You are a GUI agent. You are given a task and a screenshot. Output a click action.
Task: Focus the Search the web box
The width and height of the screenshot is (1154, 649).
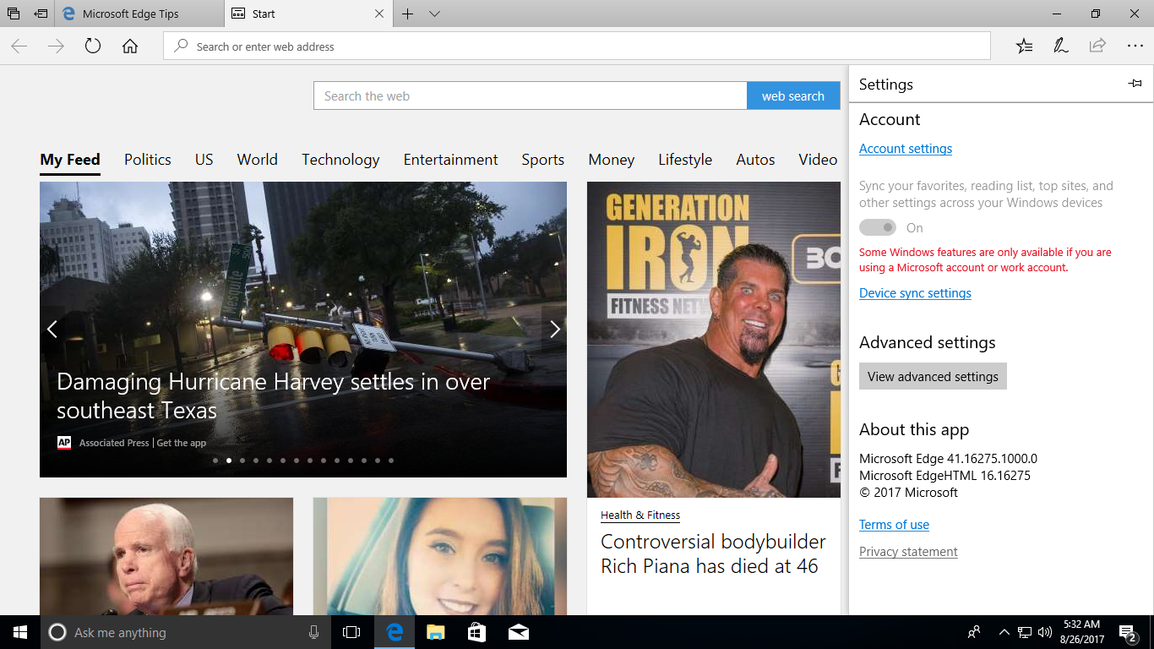pyautogui.click(x=531, y=95)
